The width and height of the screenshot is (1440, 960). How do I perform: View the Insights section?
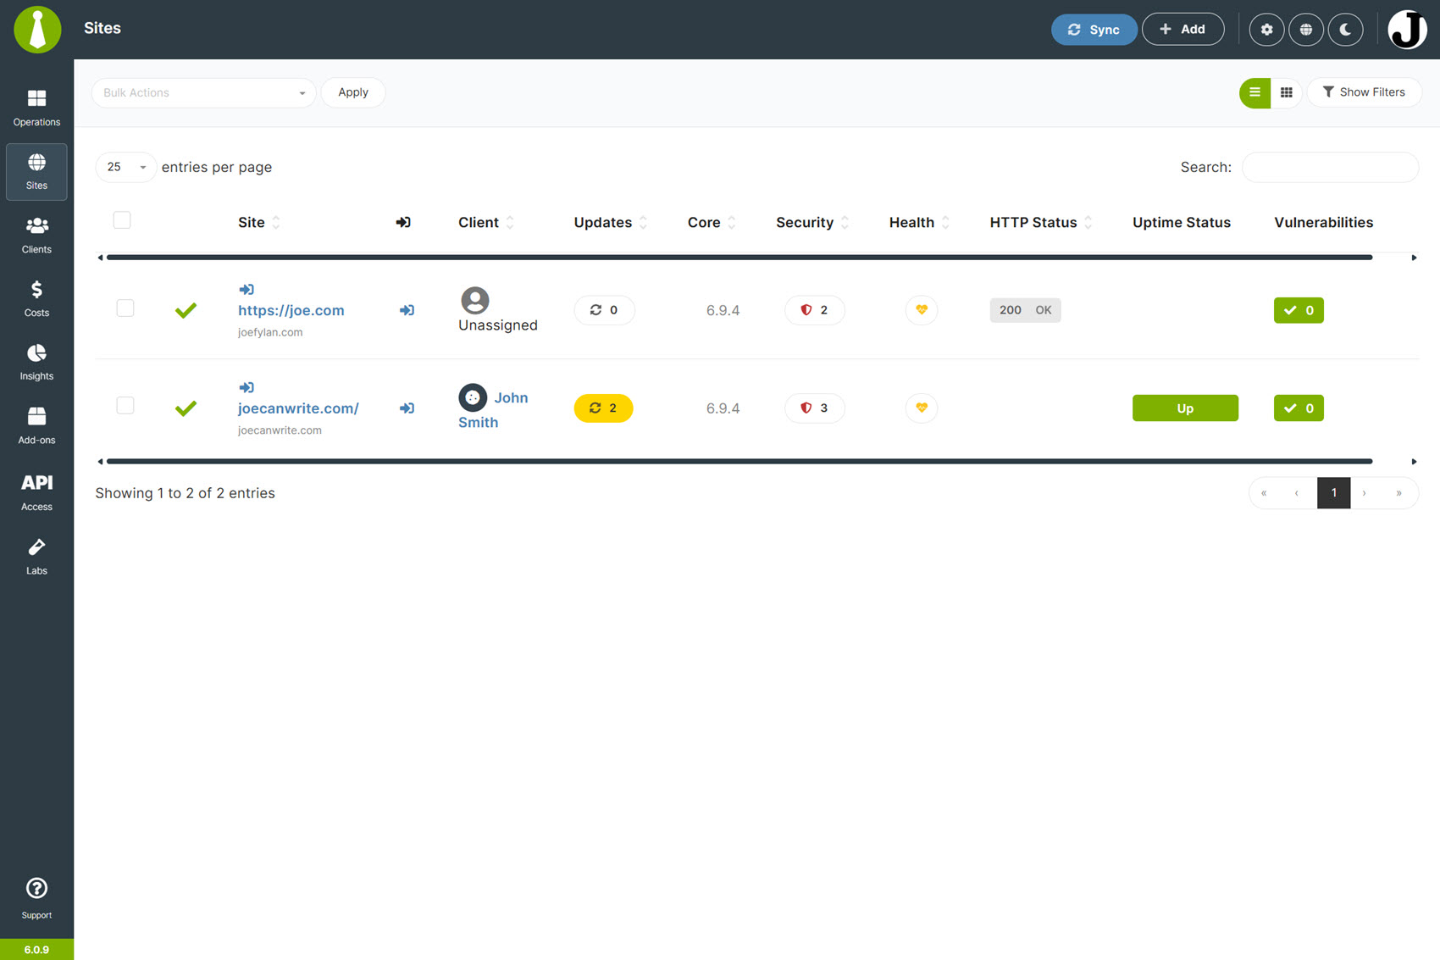point(36,362)
